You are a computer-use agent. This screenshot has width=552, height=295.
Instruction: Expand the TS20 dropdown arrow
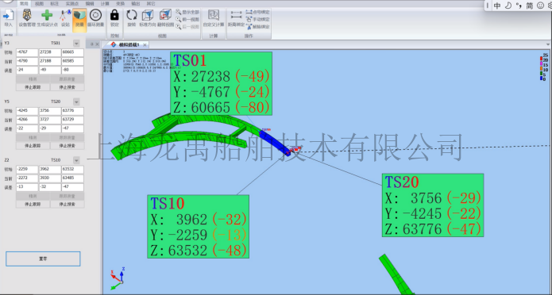click(76, 102)
